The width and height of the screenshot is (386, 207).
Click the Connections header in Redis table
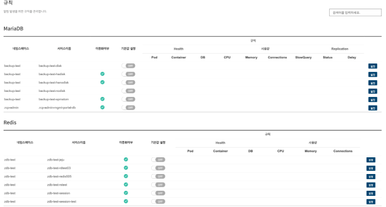343,151
